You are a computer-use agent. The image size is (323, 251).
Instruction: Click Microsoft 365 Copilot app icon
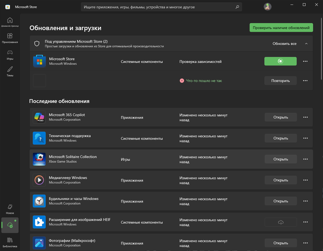tap(39, 117)
